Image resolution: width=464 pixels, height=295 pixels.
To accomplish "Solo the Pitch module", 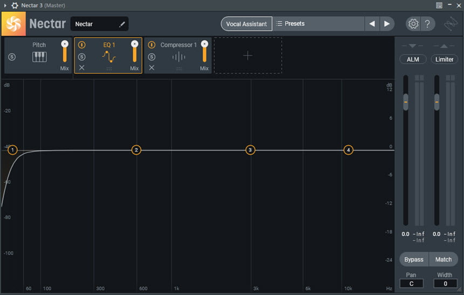I will [x=12, y=57].
